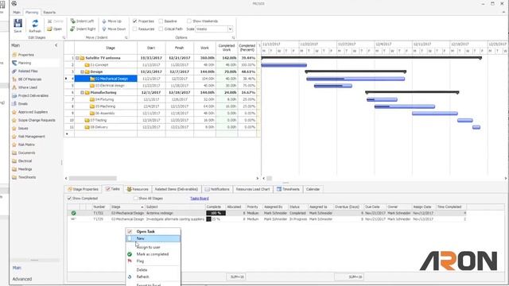The width and height of the screenshot is (509, 286).
Task: Choose Delete from the context menu
Action: (x=153, y=270)
